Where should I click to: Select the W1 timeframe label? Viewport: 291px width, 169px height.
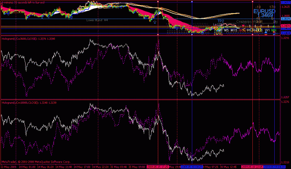[267, 30]
